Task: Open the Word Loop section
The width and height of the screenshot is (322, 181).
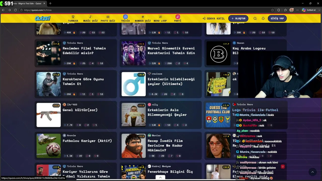Action: 160,19
